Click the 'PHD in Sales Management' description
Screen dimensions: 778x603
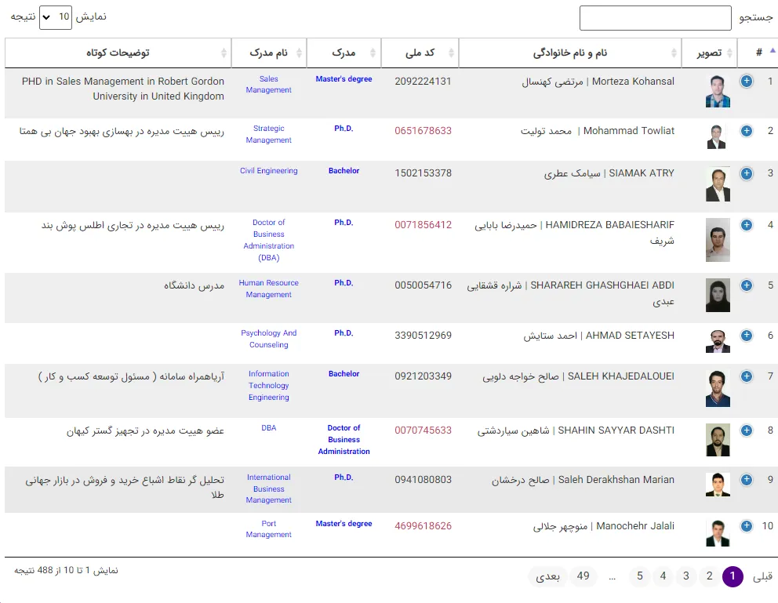click(123, 89)
